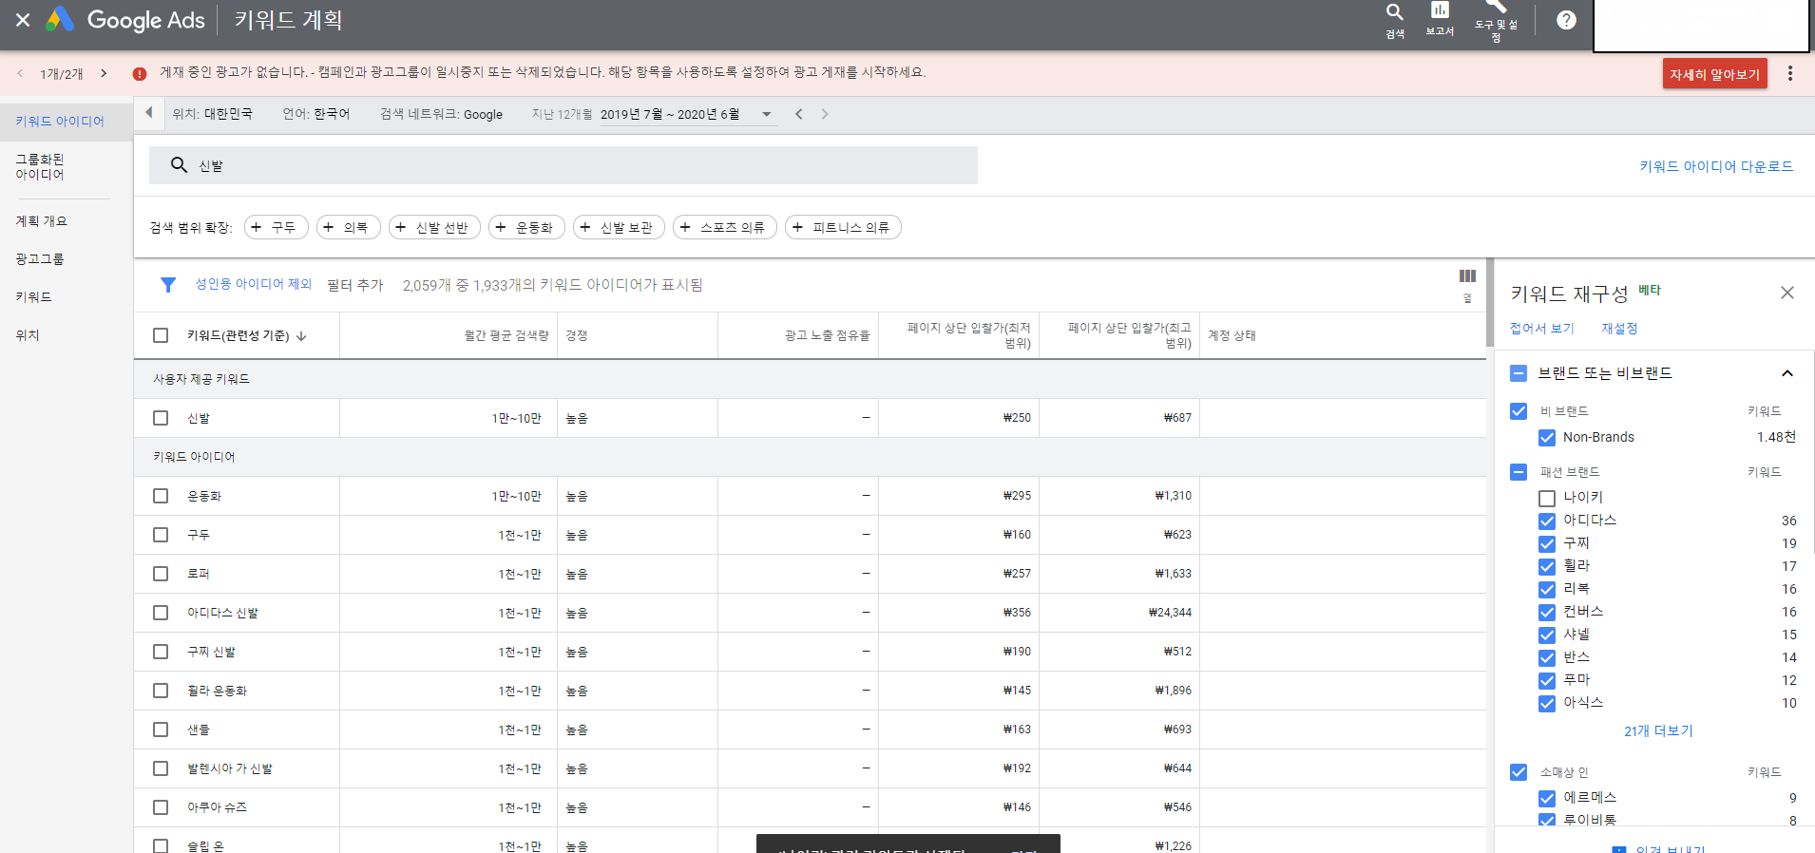Open the three-dot more options menu

pos(1790,73)
